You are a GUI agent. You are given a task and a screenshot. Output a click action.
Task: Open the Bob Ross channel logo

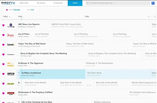tap(11, 35)
